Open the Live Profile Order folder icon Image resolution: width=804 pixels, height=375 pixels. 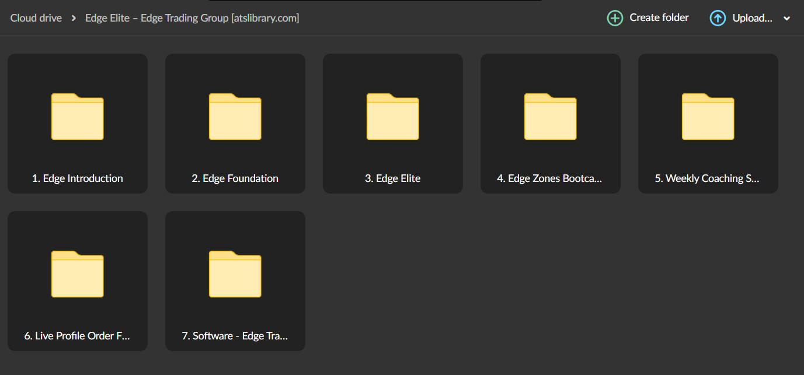78,274
